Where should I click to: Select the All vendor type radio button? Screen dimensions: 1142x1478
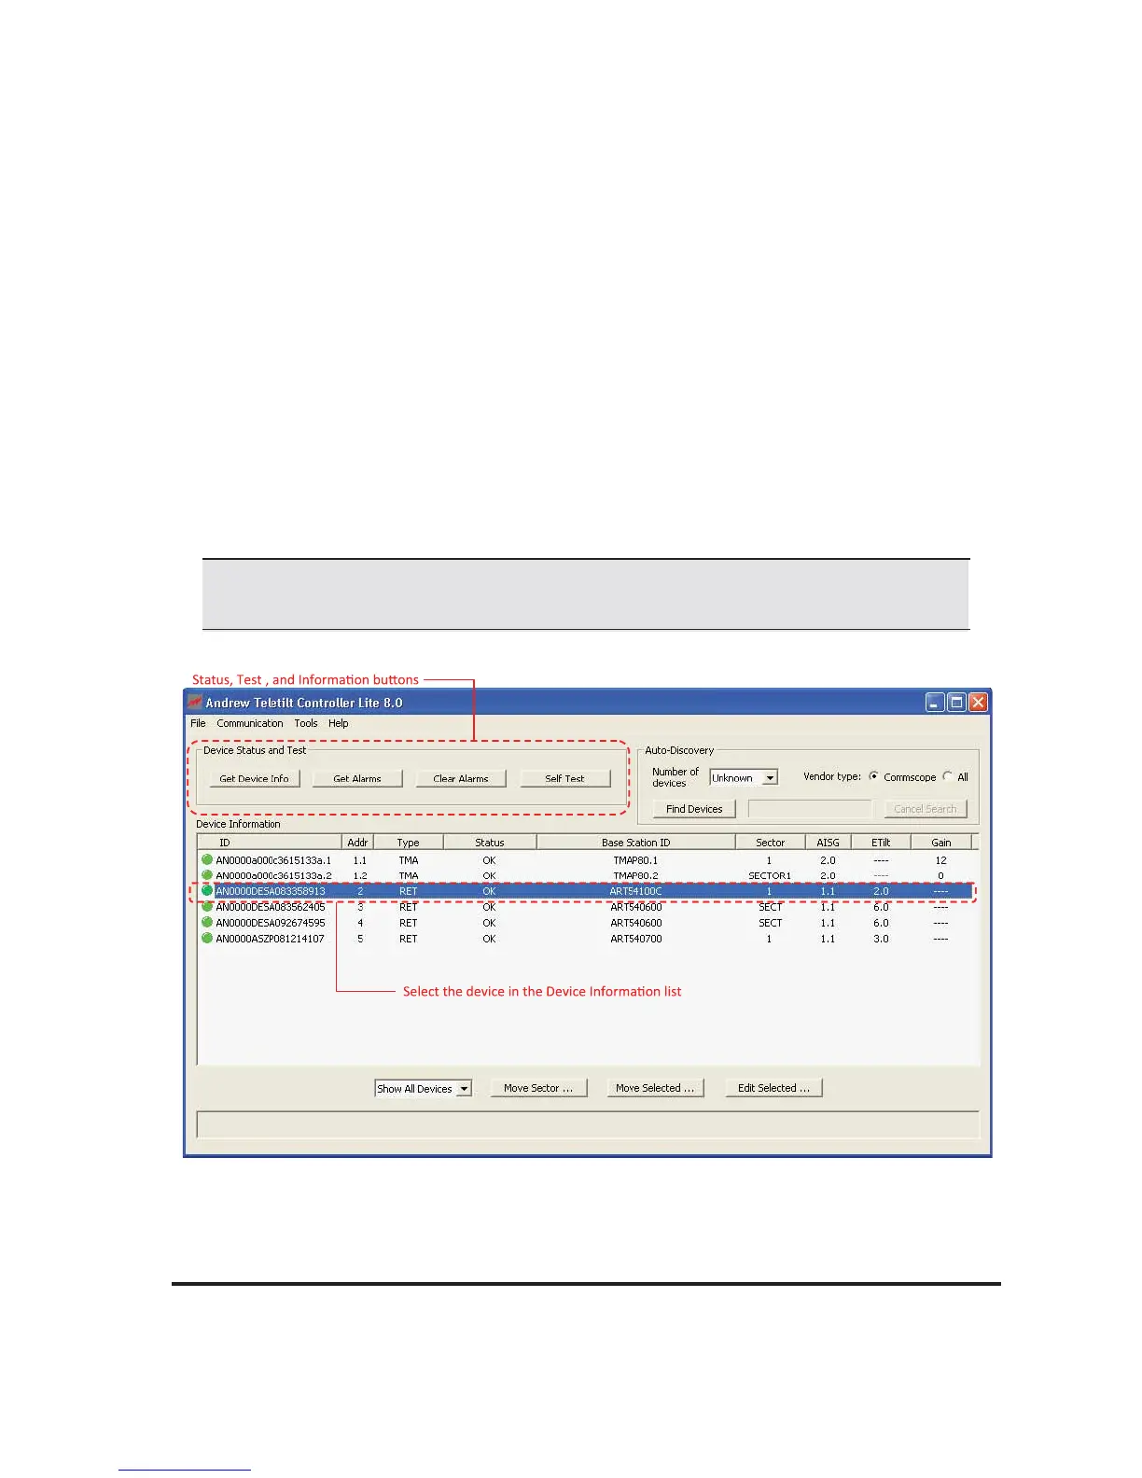[x=948, y=776]
